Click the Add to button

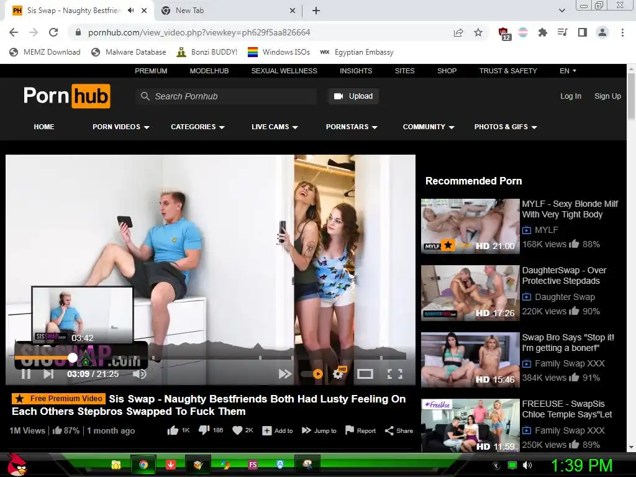tap(278, 430)
